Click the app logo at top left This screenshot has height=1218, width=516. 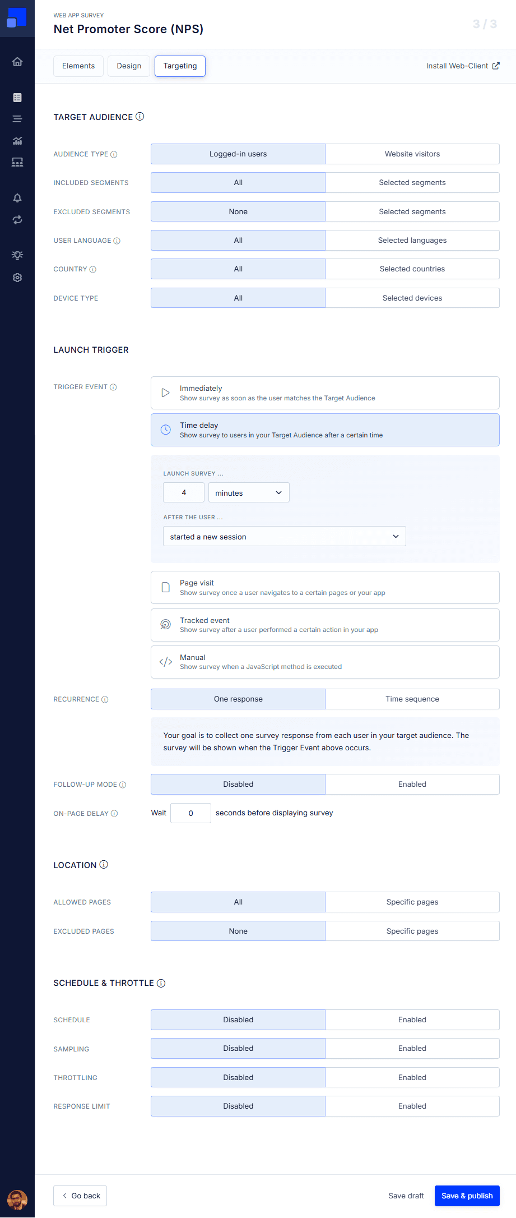click(17, 18)
